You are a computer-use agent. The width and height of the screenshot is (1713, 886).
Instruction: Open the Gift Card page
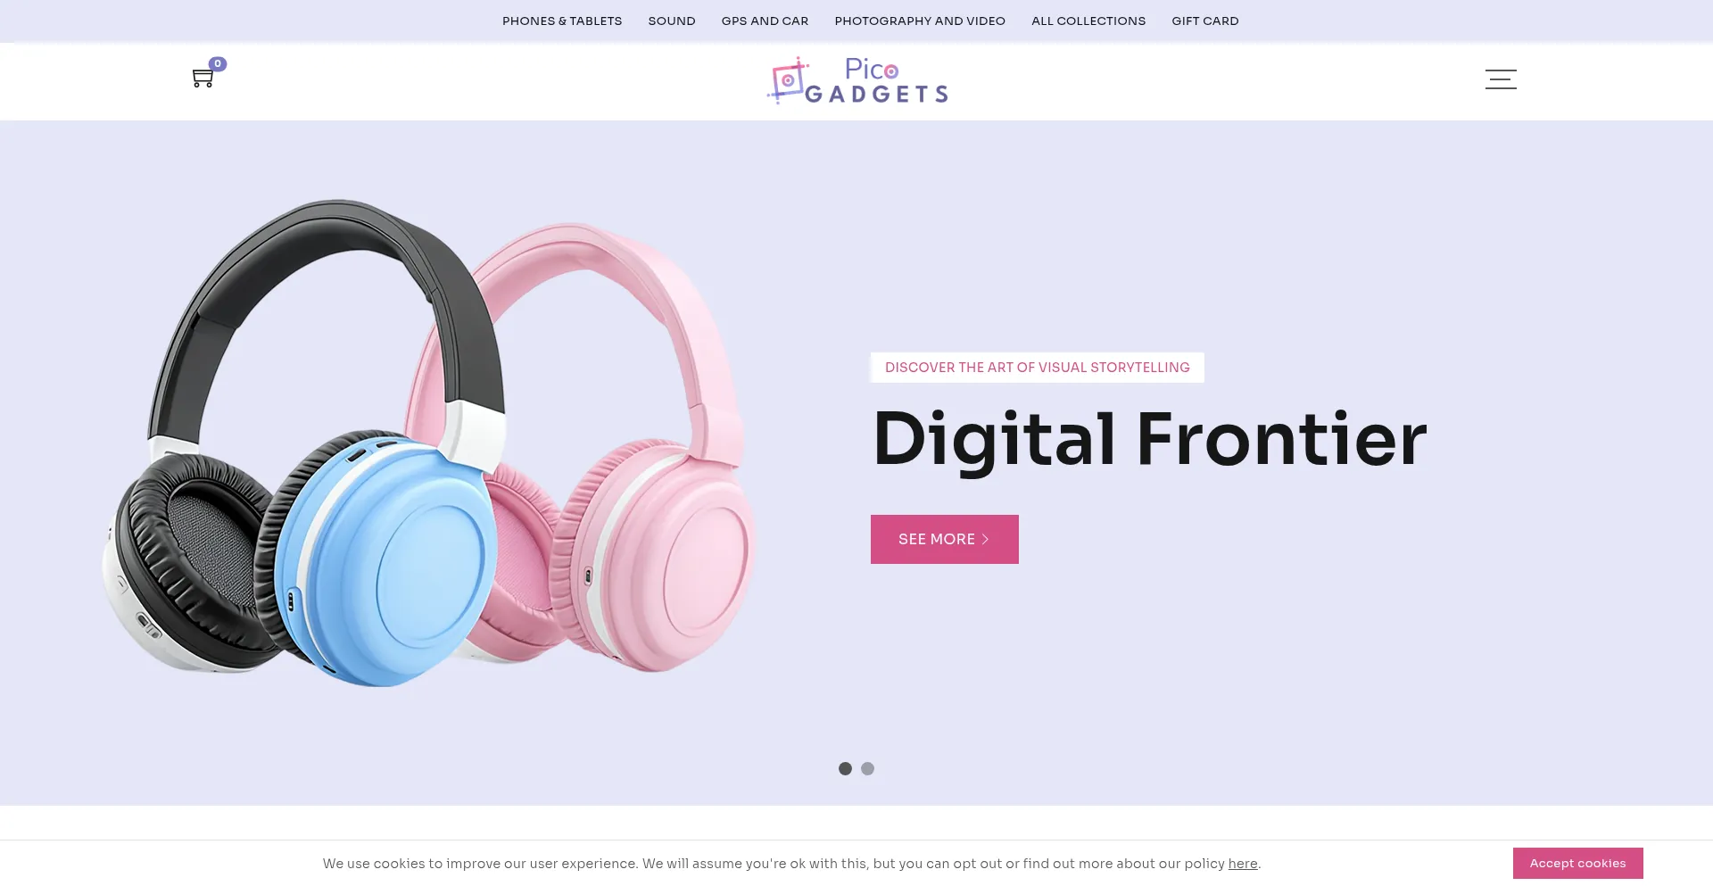point(1205,21)
